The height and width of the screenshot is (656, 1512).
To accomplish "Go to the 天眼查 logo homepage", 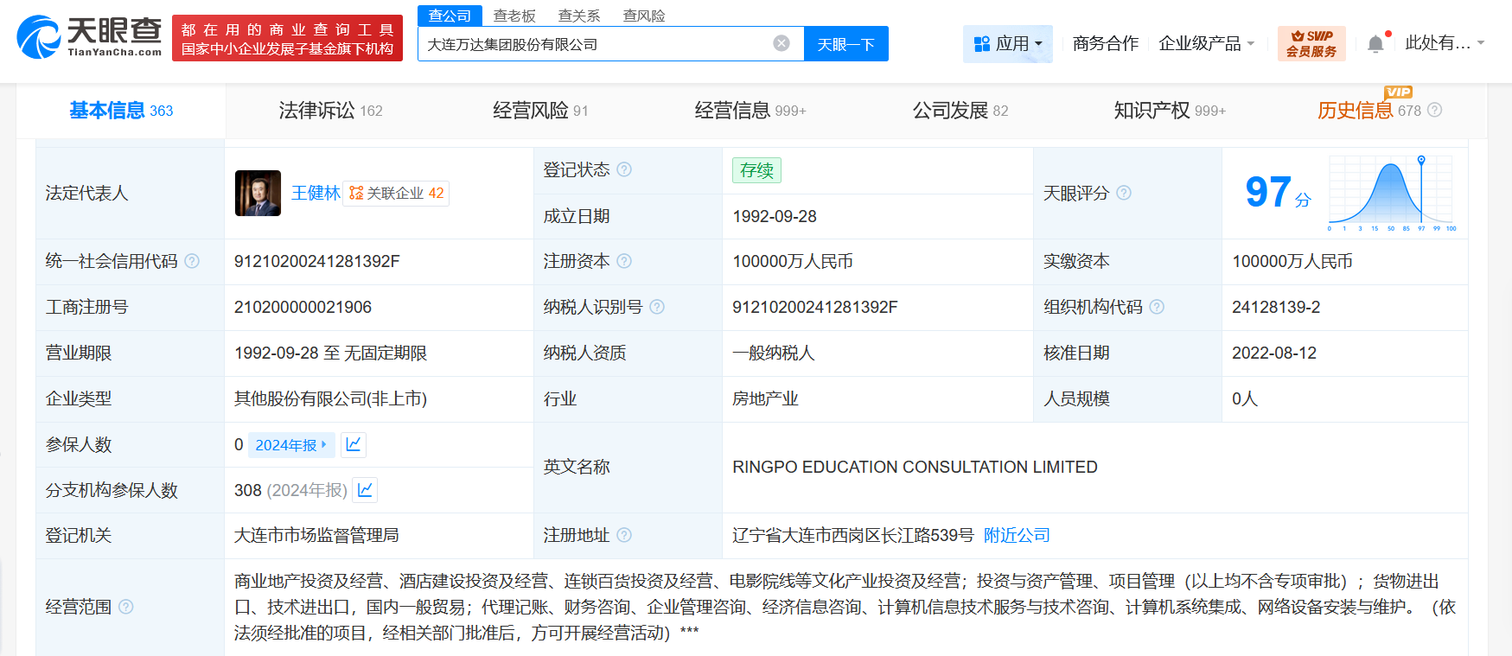I will [x=89, y=37].
